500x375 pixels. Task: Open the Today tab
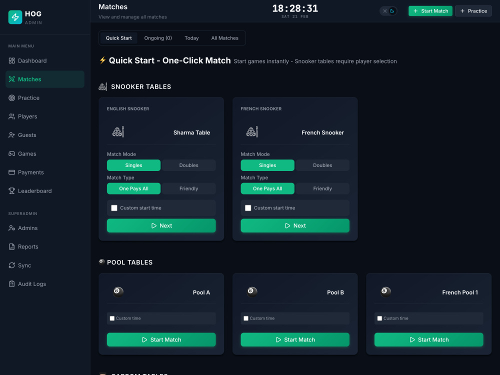pyautogui.click(x=191, y=38)
